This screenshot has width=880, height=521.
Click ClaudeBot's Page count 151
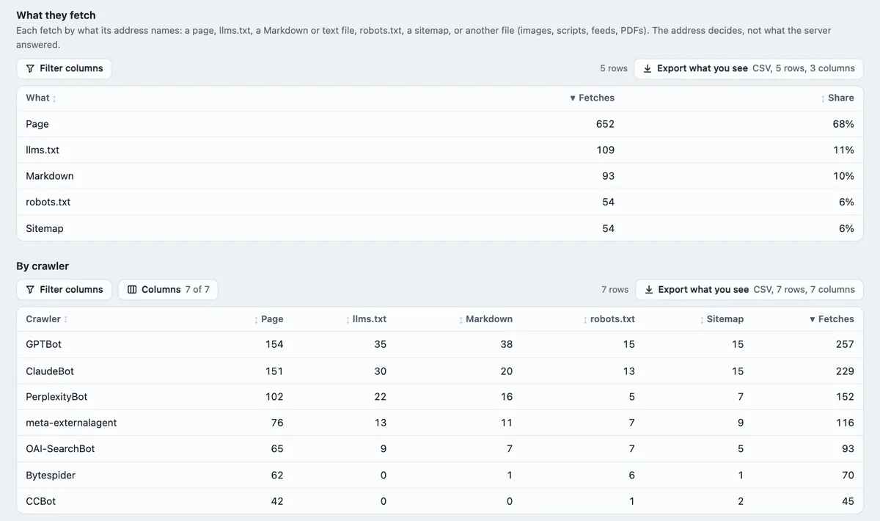click(x=274, y=371)
